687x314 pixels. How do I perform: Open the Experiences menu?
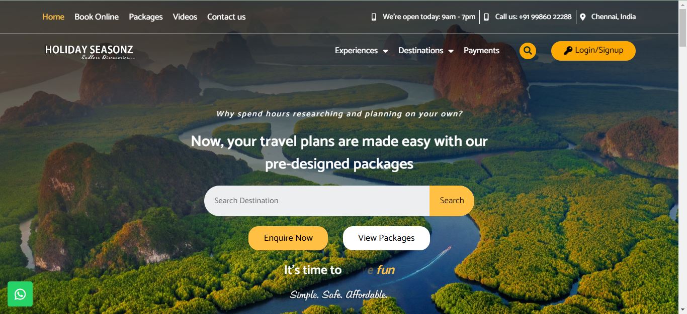(356, 51)
